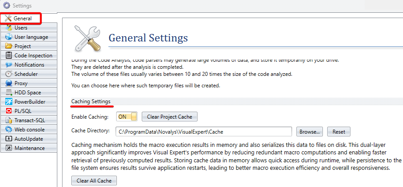Viewport: 403px width, 187px height.
Task: Switch to Web console settings
Action: coord(29,129)
